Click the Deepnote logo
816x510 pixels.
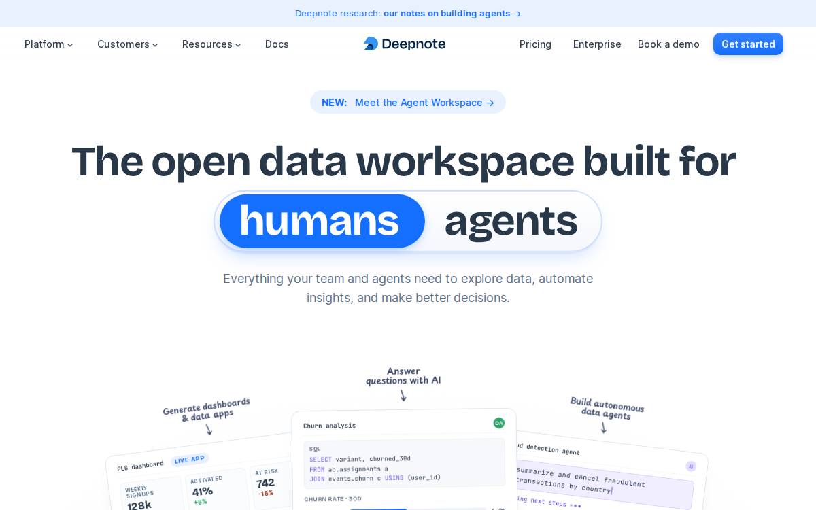coord(405,44)
